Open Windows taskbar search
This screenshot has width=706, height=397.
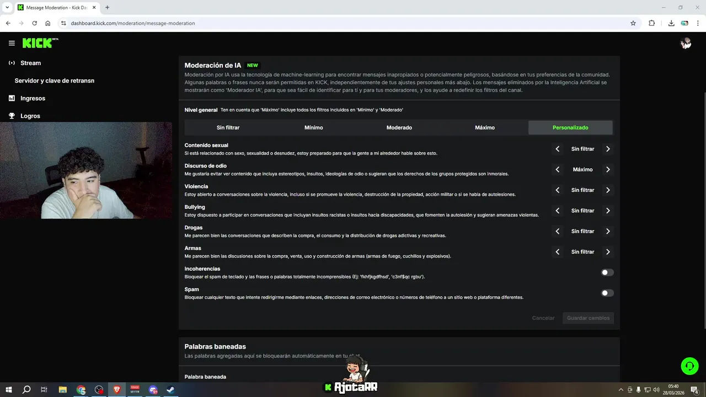click(x=26, y=389)
